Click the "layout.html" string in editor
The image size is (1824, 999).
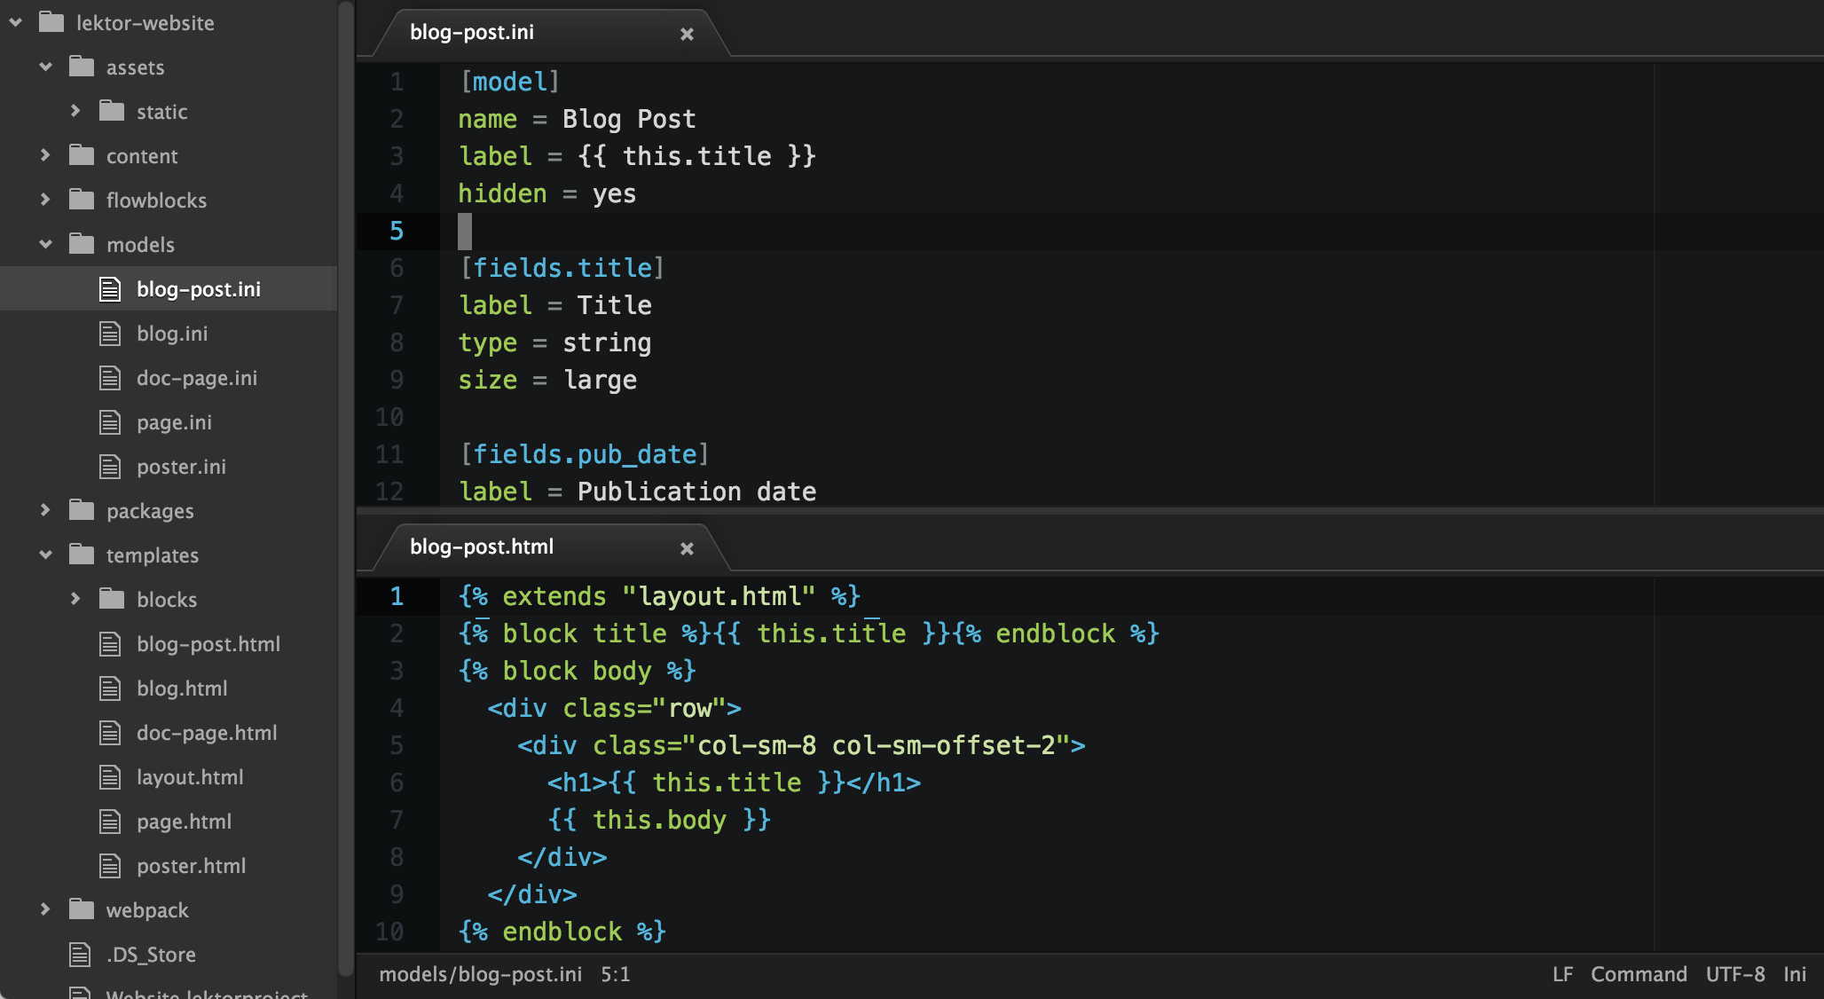point(719,596)
